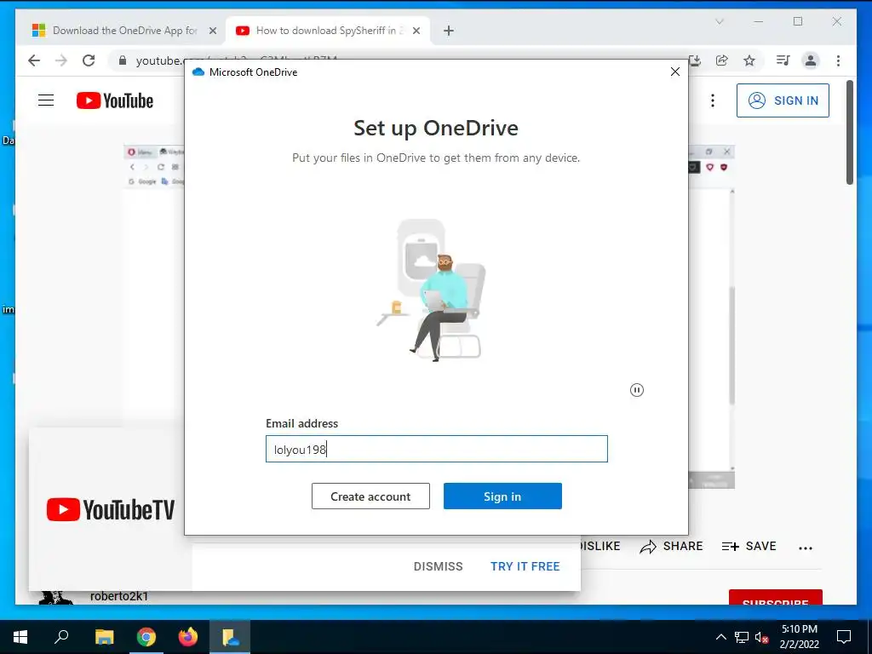This screenshot has height=654, width=872.
Task: Subscribe to roberto2k1 channel
Action: [775, 597]
